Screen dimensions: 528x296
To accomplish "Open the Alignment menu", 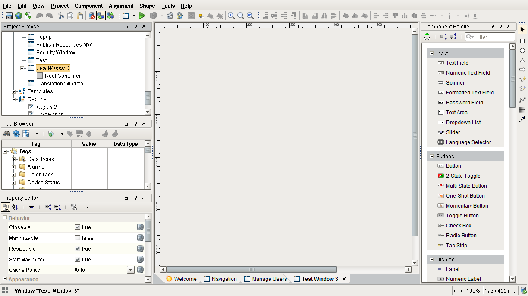I will click(121, 6).
